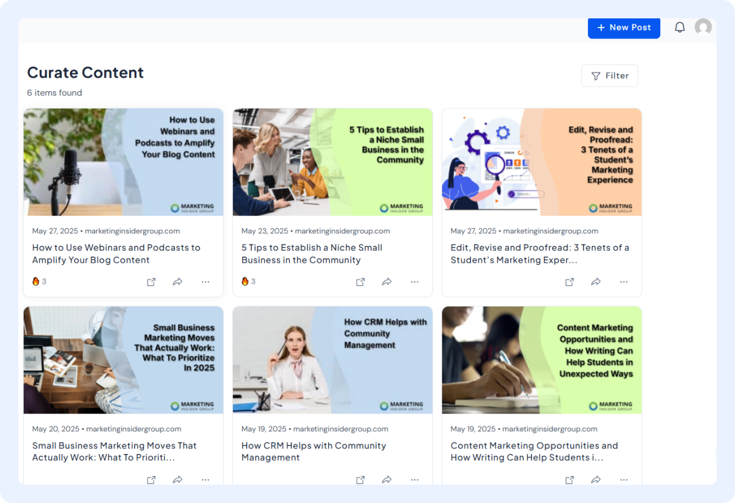The image size is (735, 503).
Task: Open the 5 Tips Niche Small Business thumbnail
Action: tap(333, 162)
